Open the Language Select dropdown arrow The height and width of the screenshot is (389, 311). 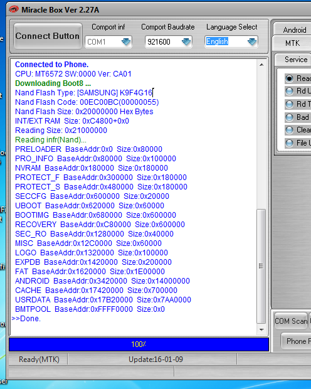click(x=252, y=41)
